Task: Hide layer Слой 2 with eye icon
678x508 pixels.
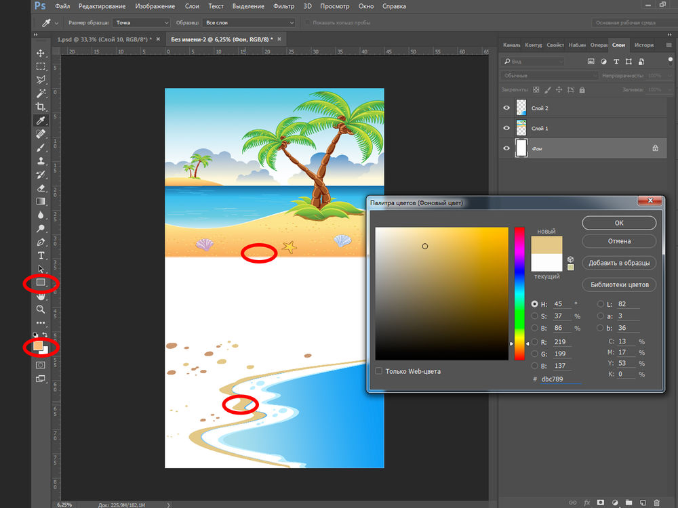Action: pos(506,108)
